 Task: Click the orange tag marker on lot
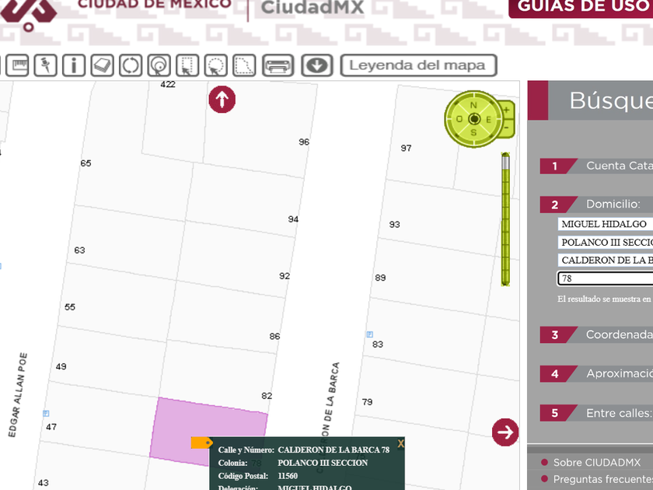point(202,443)
